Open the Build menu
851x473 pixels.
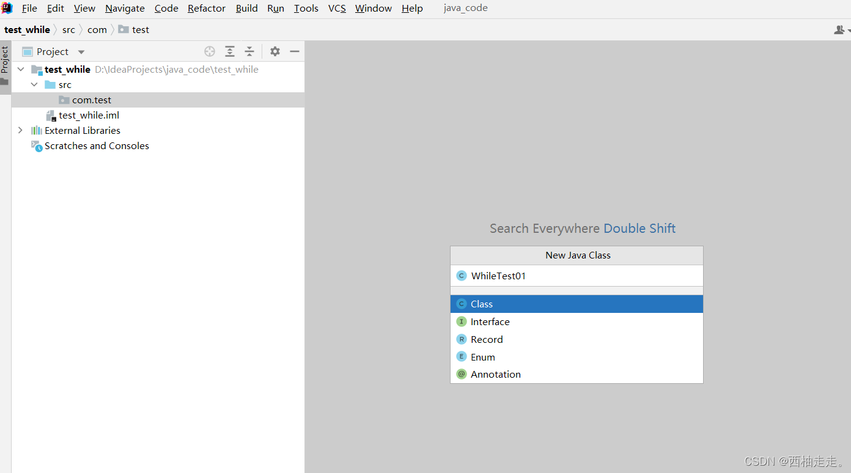click(x=247, y=8)
